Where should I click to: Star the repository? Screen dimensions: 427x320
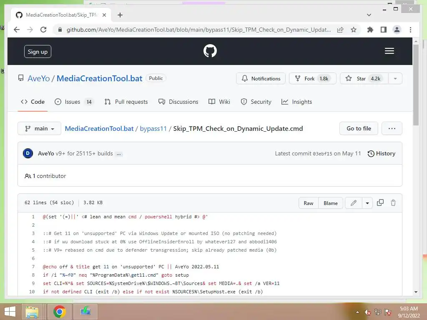[x=364, y=79]
